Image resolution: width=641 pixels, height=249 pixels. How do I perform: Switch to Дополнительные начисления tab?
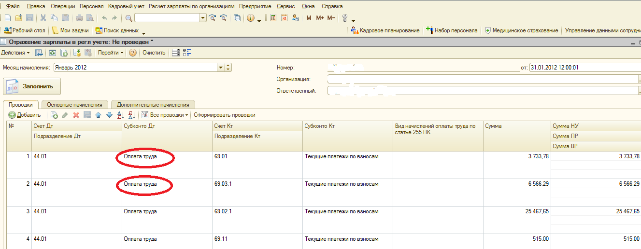click(153, 104)
